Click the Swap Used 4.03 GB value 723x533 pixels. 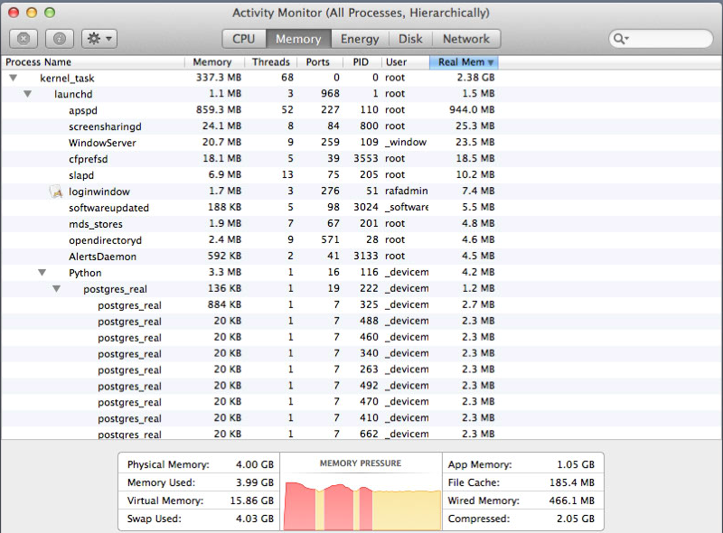(x=255, y=519)
